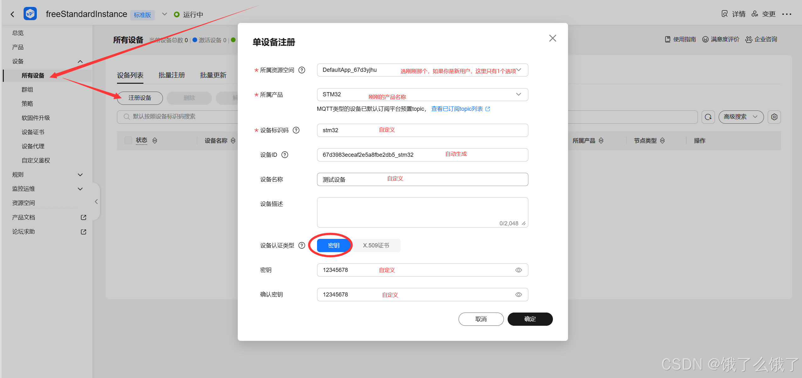The width and height of the screenshot is (802, 378).
Task: Click the three-dots more options icon
Action: [787, 14]
